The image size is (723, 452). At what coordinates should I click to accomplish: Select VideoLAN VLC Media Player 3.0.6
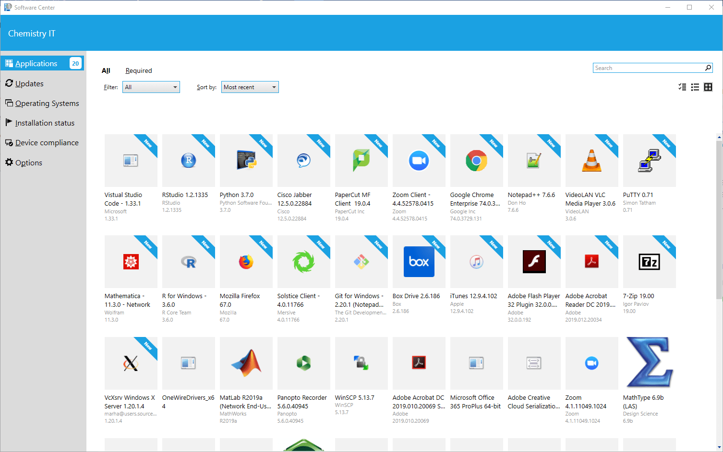click(591, 161)
